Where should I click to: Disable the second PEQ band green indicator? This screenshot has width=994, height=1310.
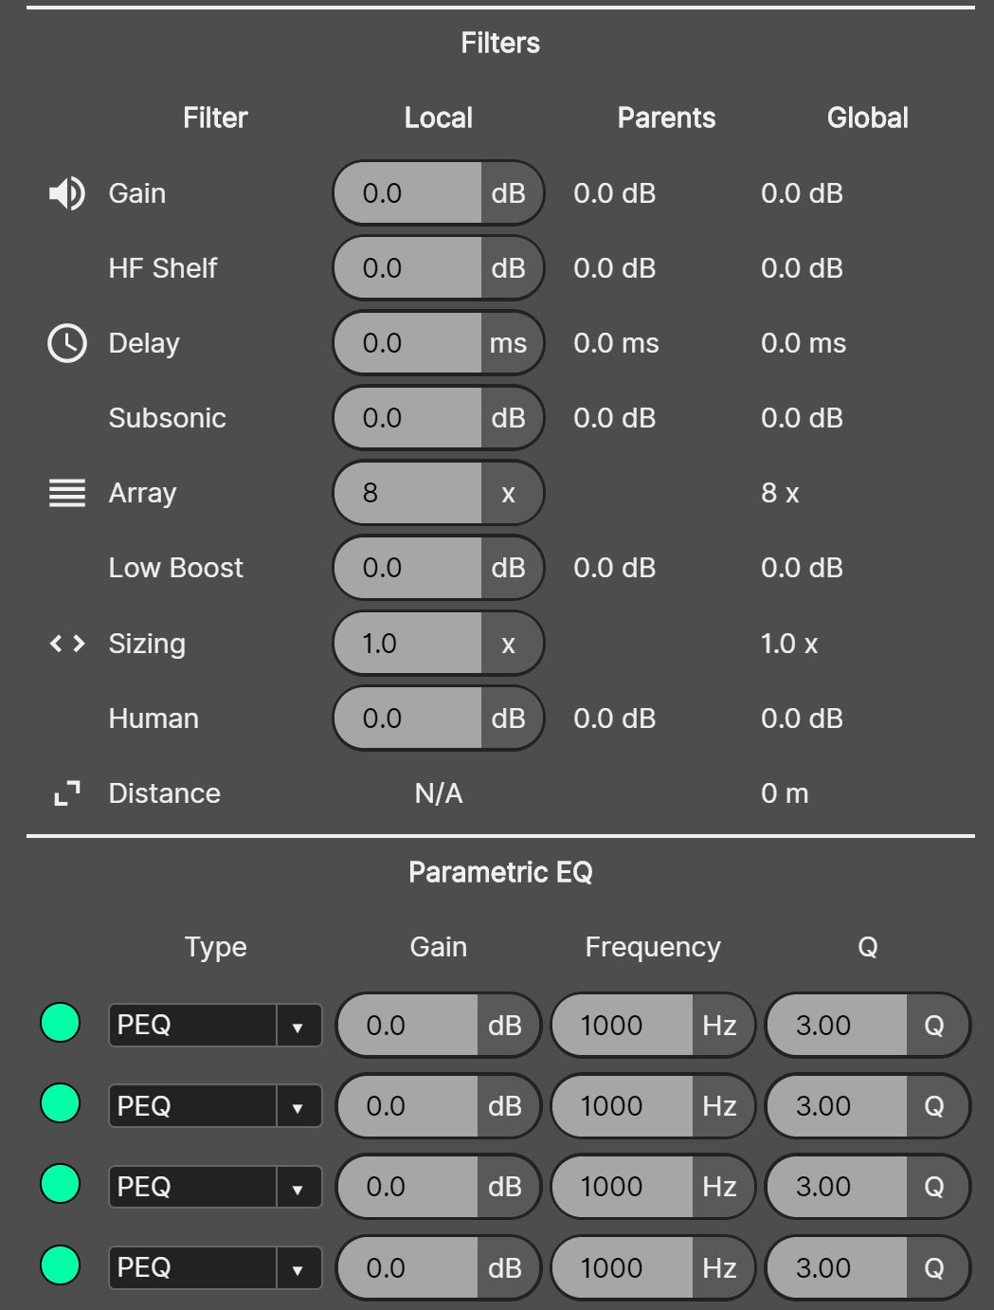point(60,1103)
